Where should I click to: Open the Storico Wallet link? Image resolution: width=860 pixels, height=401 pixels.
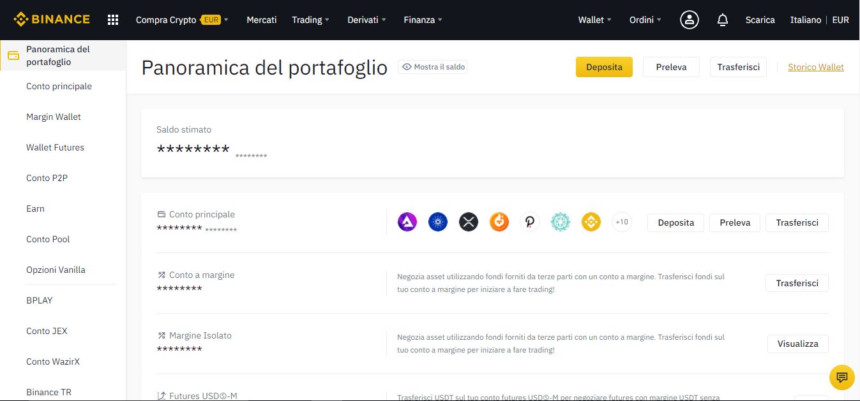tap(816, 67)
